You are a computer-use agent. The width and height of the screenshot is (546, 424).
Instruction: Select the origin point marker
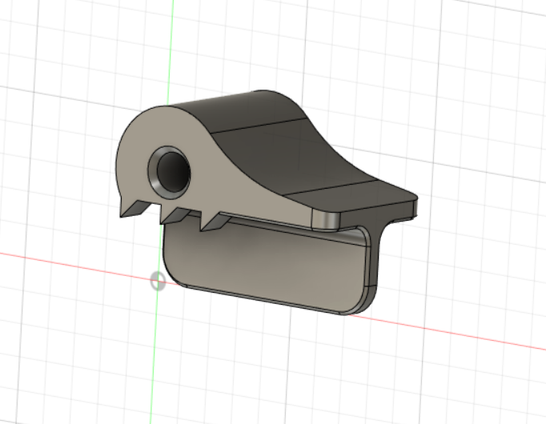(158, 281)
